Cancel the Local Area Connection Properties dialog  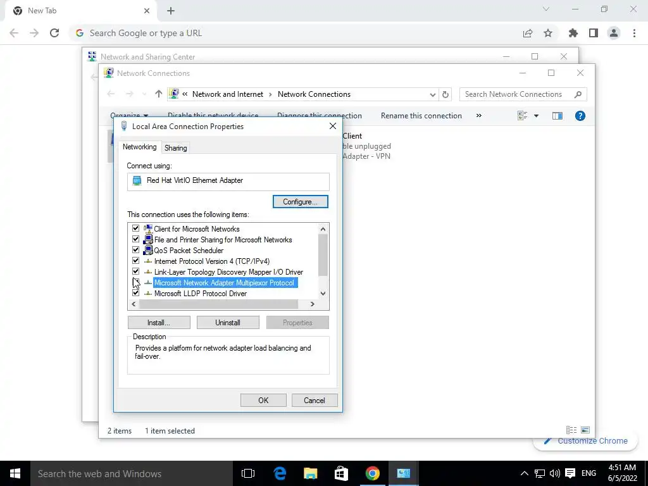[x=315, y=400]
